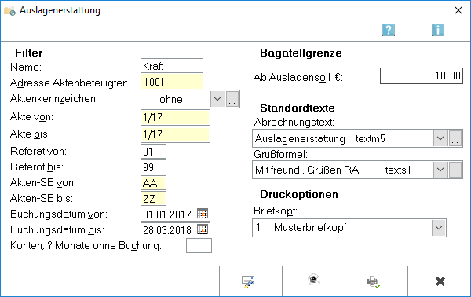Image resolution: width=471 pixels, height=297 pixels.
Task: Click the Name field containing Kraft
Action: pyautogui.click(x=172, y=65)
